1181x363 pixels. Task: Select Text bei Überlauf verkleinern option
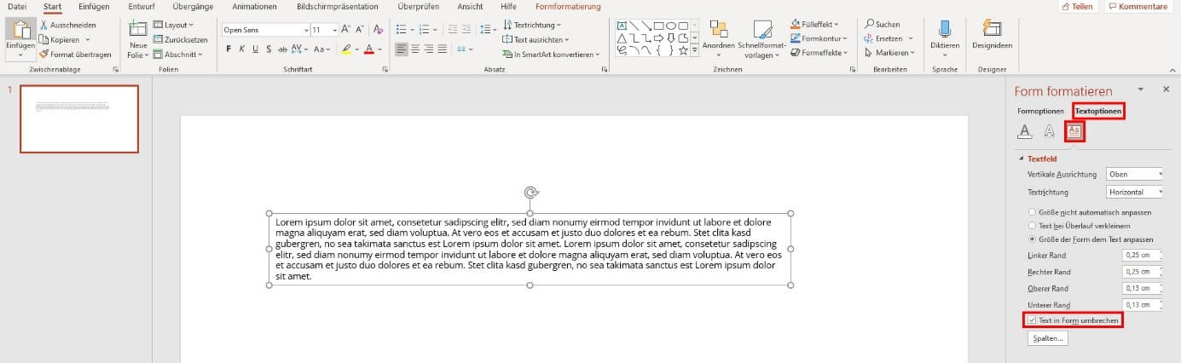1033,226
